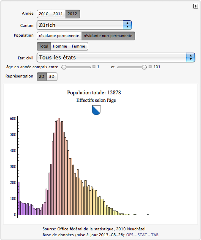Expand the minimum age slider plus icon
The width and height of the screenshot is (201, 240).
(94, 67)
